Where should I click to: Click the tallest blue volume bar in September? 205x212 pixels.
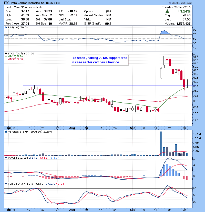point(161,144)
